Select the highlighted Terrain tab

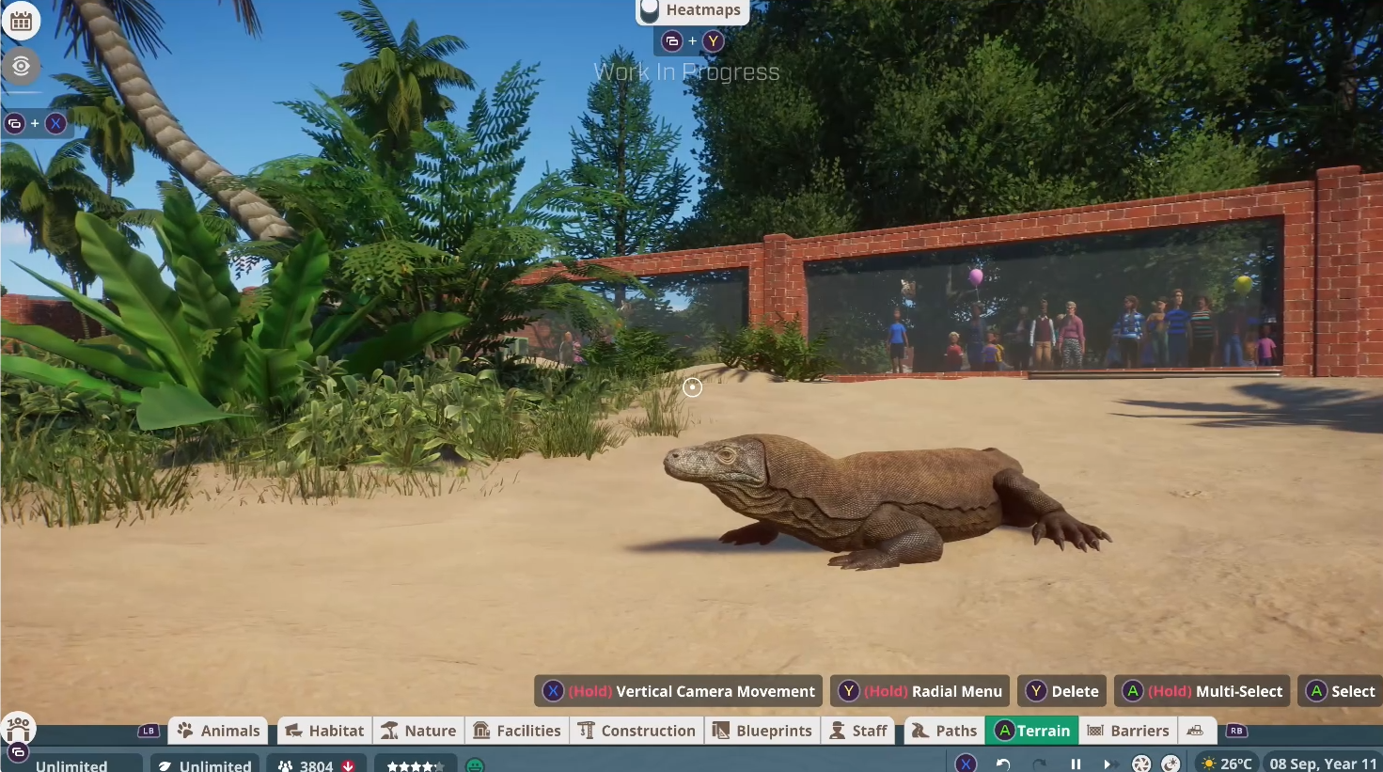tap(1032, 731)
